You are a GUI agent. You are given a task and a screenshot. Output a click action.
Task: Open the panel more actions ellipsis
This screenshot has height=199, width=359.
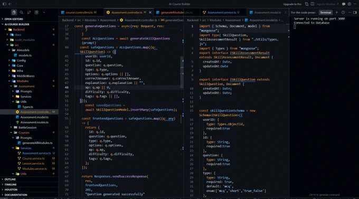coord(349,12)
